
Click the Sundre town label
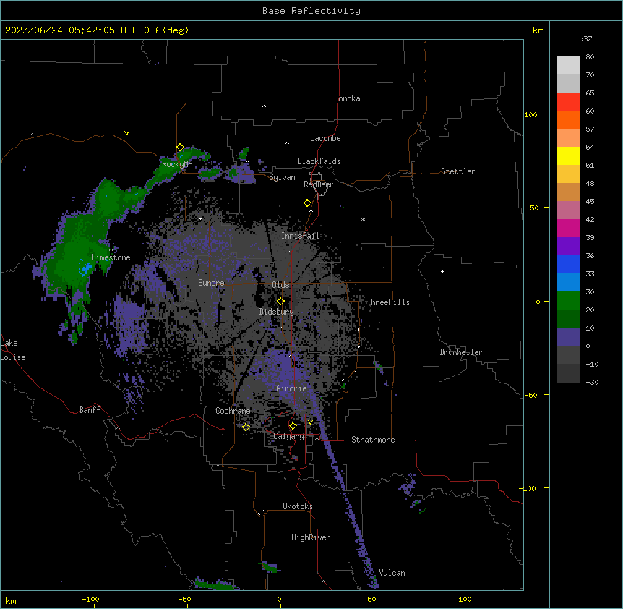point(211,283)
